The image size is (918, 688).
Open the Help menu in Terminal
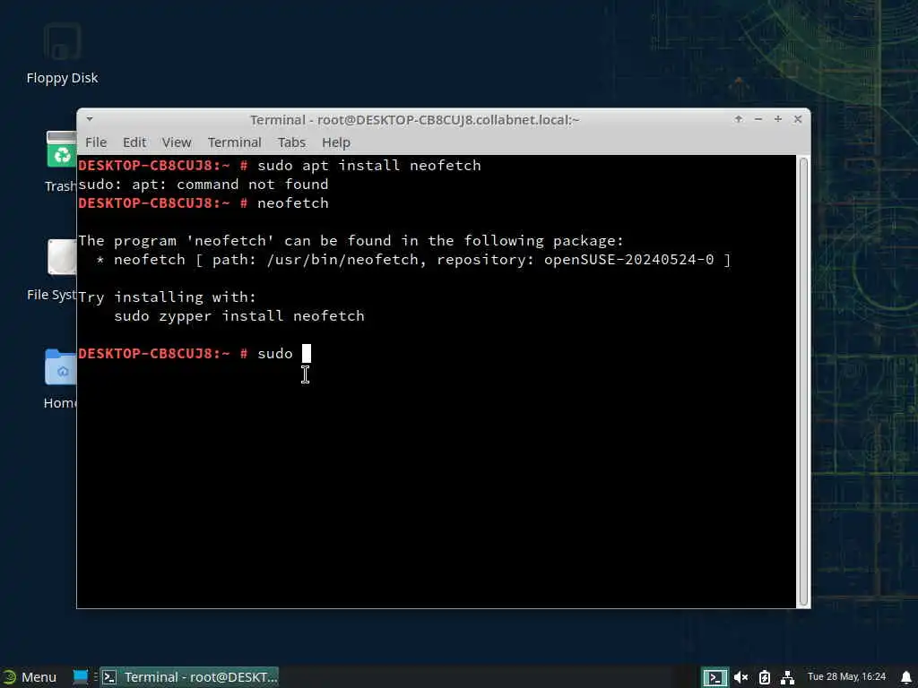[336, 142]
